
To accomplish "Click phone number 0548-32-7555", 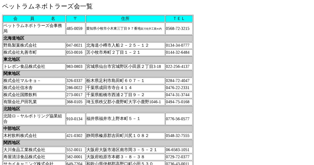I will 178,136.
